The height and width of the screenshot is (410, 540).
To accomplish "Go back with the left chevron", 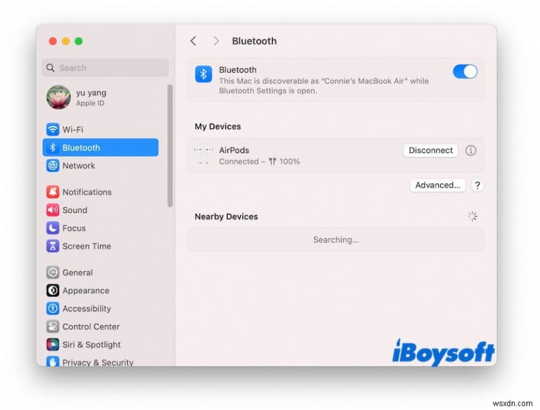I will tap(193, 41).
